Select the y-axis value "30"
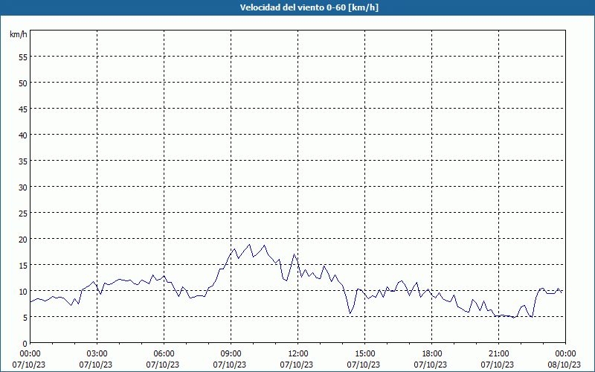This screenshot has width=595, height=372. click(23, 187)
